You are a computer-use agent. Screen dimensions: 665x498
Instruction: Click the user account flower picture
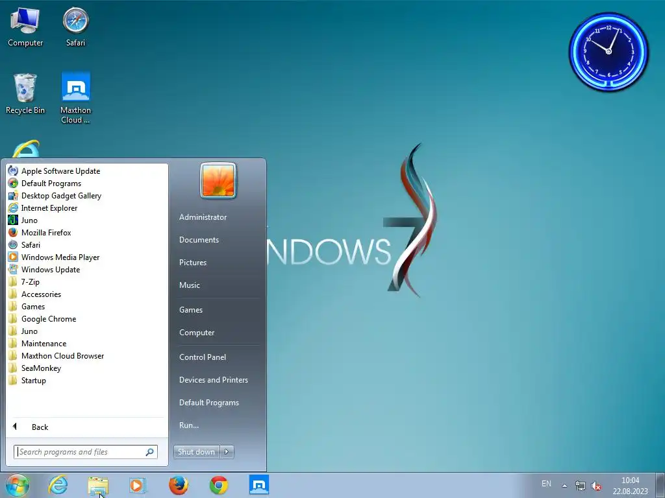(x=218, y=180)
